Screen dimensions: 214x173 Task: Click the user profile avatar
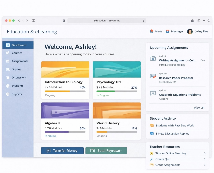pyautogui.click(x=190, y=31)
